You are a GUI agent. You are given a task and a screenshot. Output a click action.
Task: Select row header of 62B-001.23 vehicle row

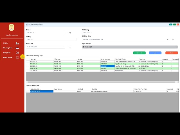(28, 66)
